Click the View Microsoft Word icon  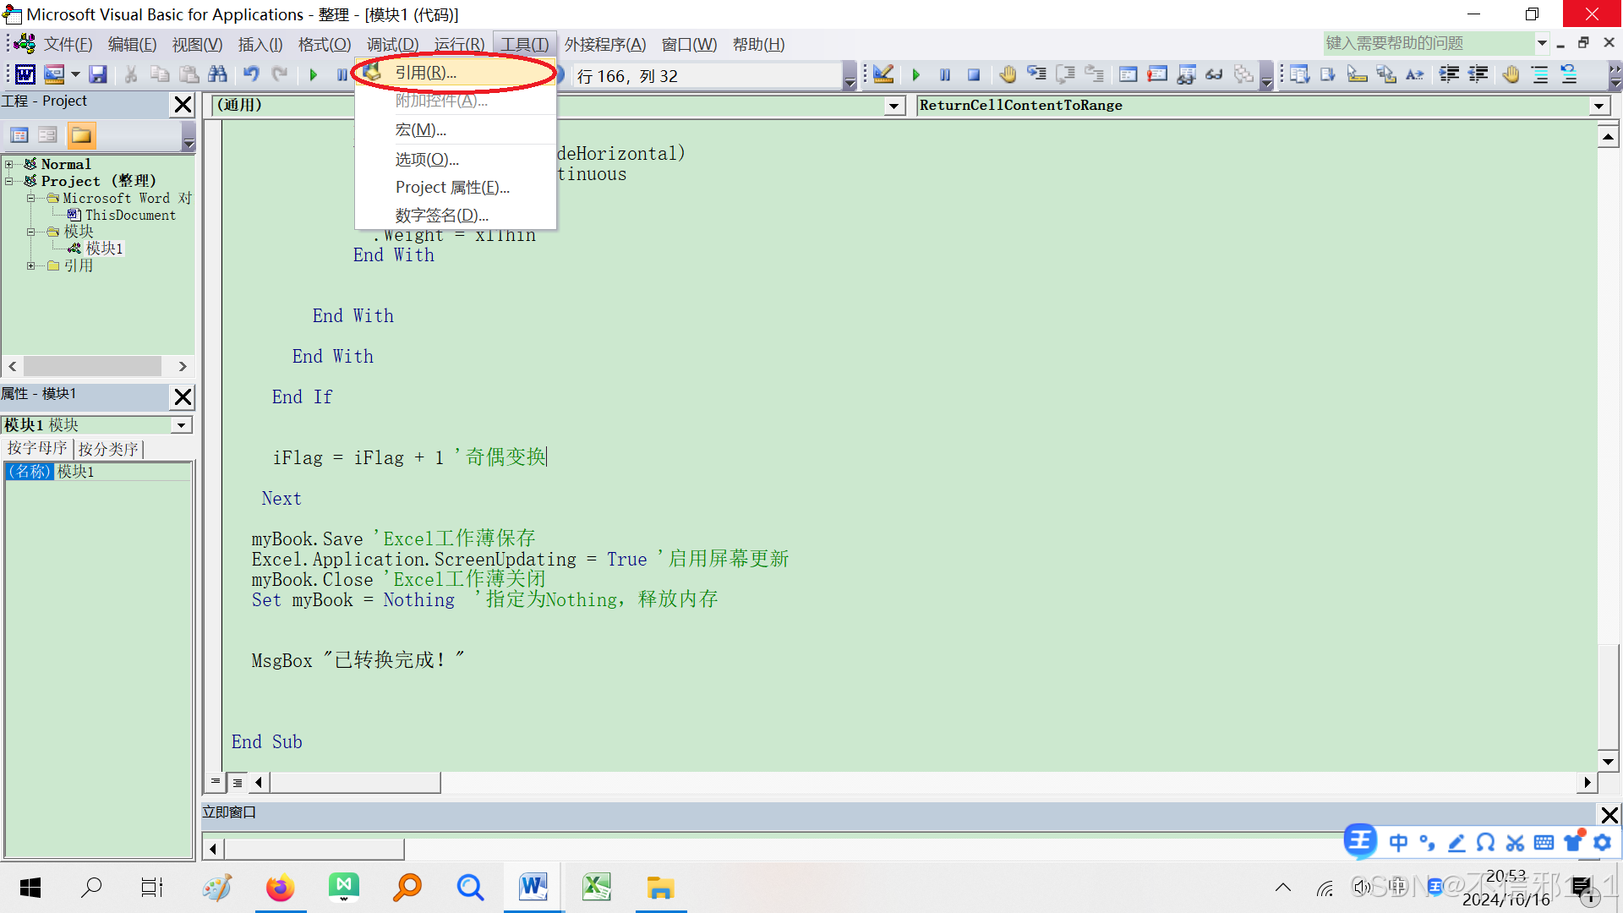25,75
